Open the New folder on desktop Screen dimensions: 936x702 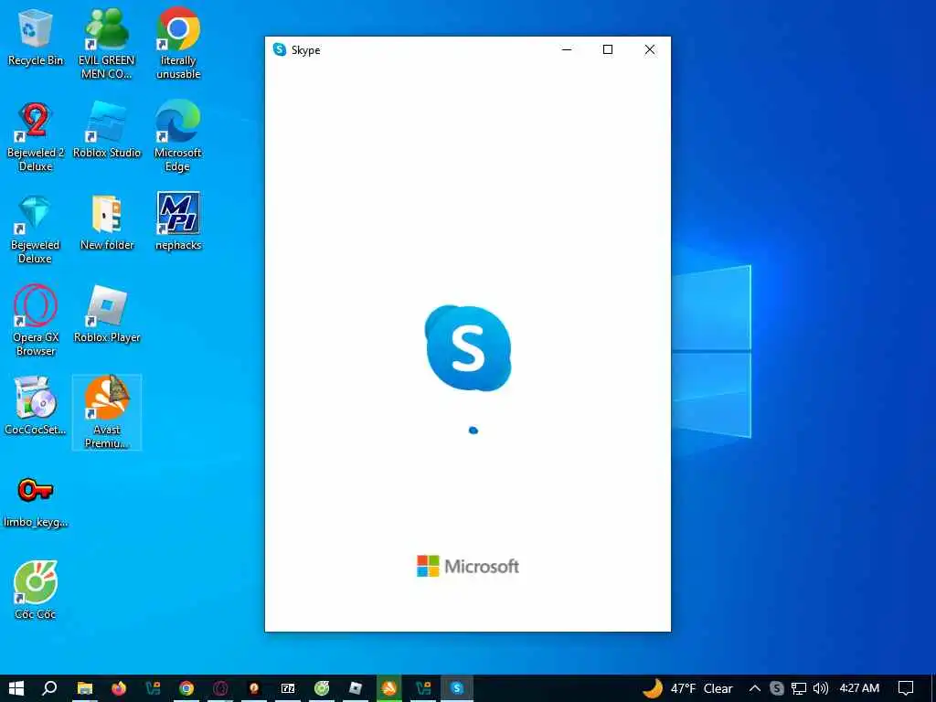(x=107, y=222)
